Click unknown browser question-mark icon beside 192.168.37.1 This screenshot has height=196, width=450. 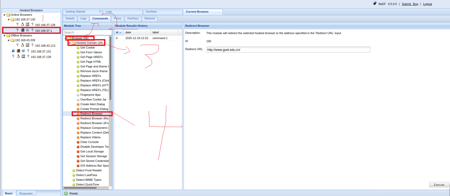tap(17, 30)
